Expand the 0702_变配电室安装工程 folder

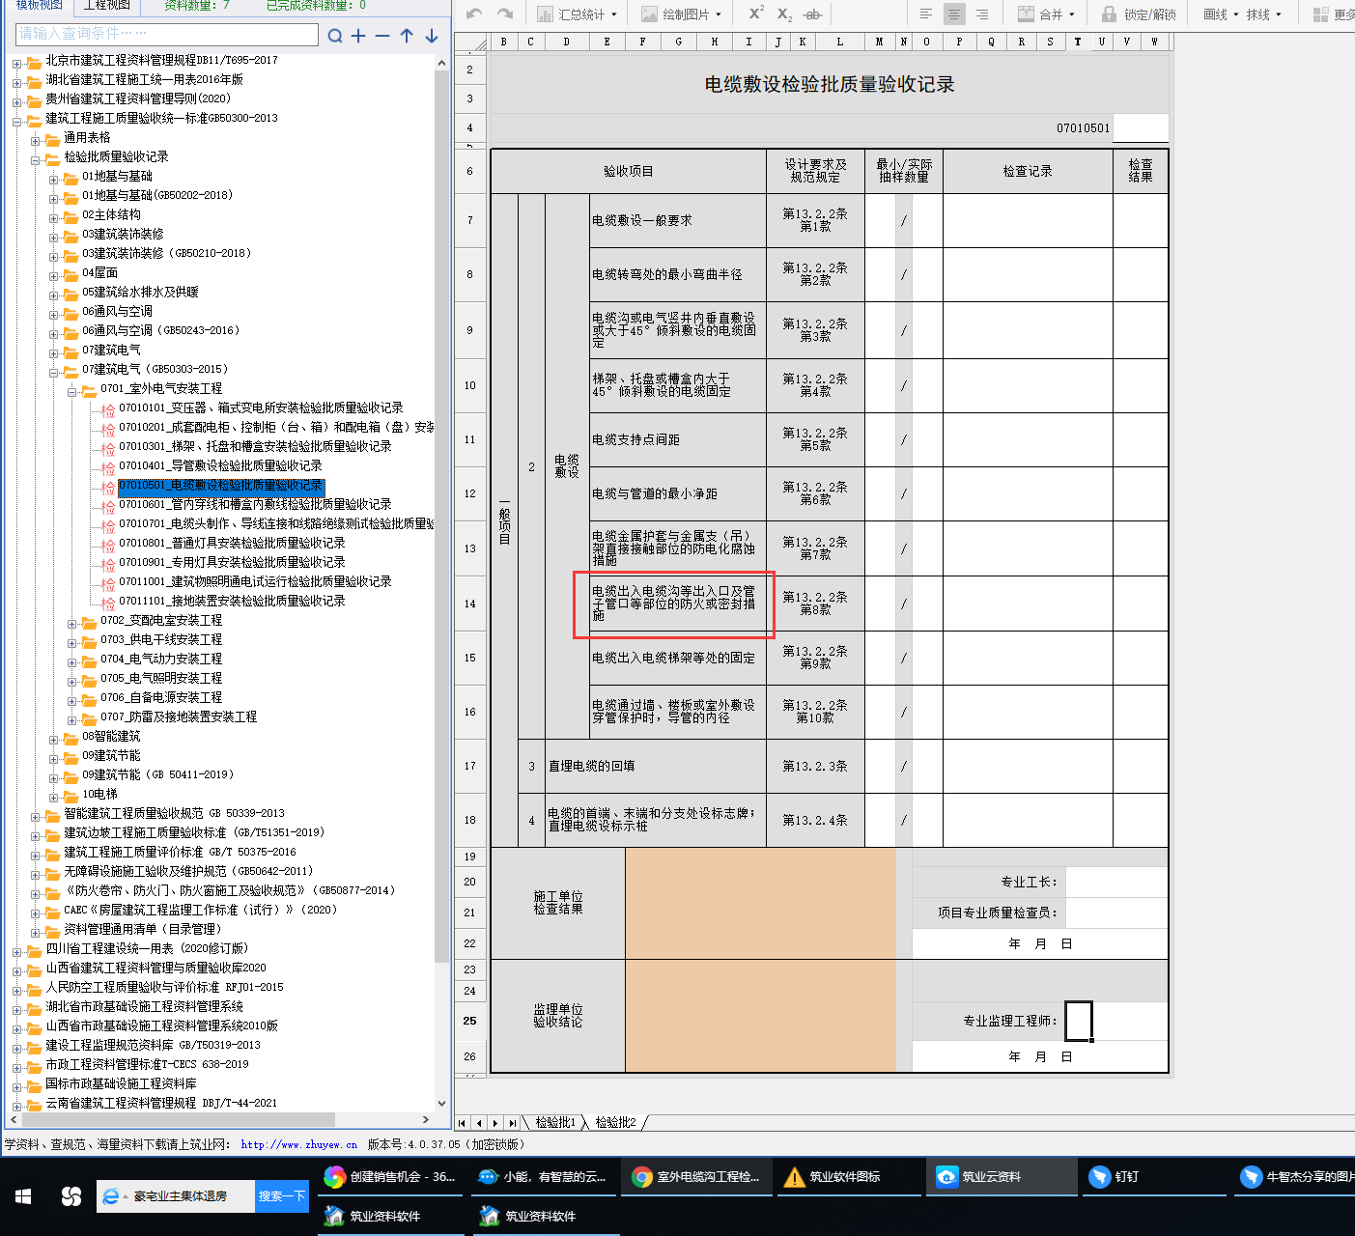tap(72, 623)
